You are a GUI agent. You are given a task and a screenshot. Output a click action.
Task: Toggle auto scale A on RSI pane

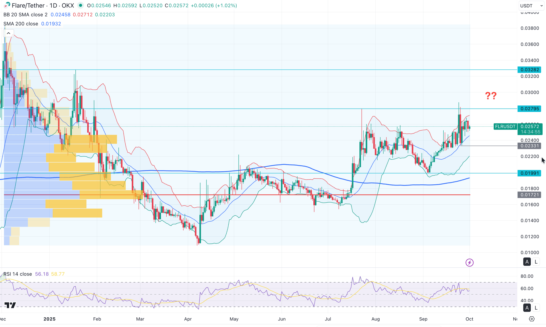527,308
